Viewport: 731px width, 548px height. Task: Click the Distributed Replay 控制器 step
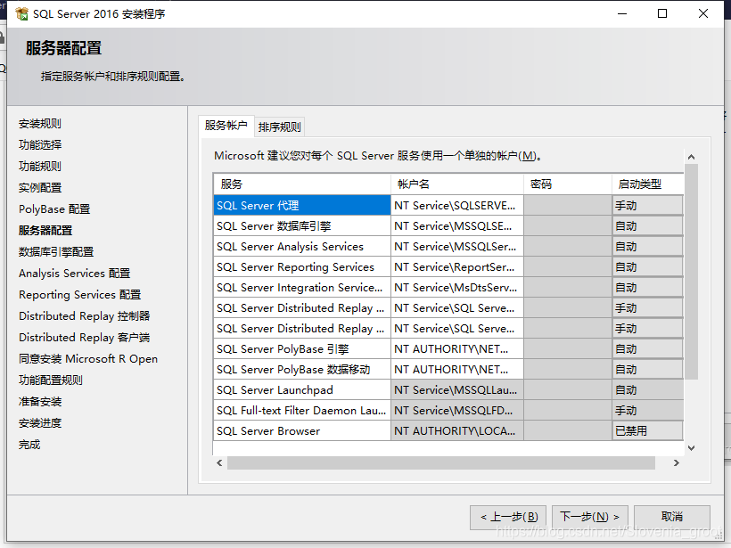[85, 316]
